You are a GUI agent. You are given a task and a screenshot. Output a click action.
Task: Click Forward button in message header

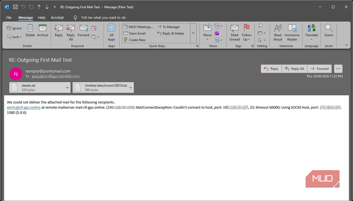tap(320, 69)
